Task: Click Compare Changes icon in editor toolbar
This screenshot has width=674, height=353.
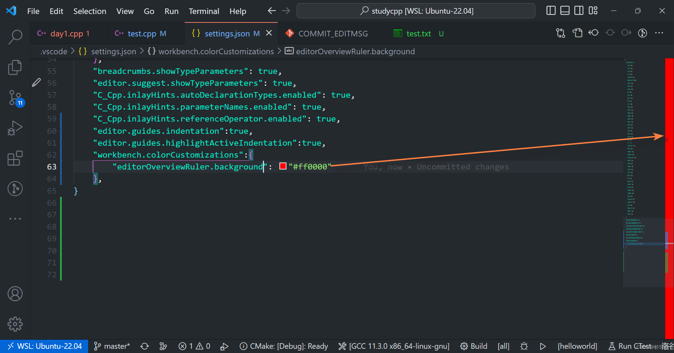Action: 561,33
